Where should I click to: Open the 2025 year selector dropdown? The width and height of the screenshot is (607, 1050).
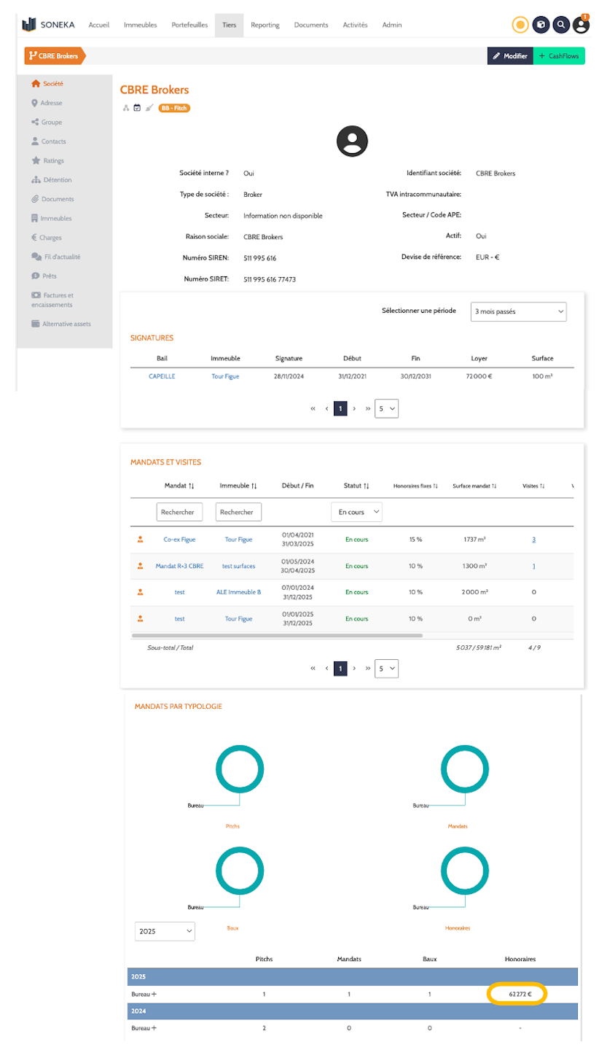click(165, 931)
